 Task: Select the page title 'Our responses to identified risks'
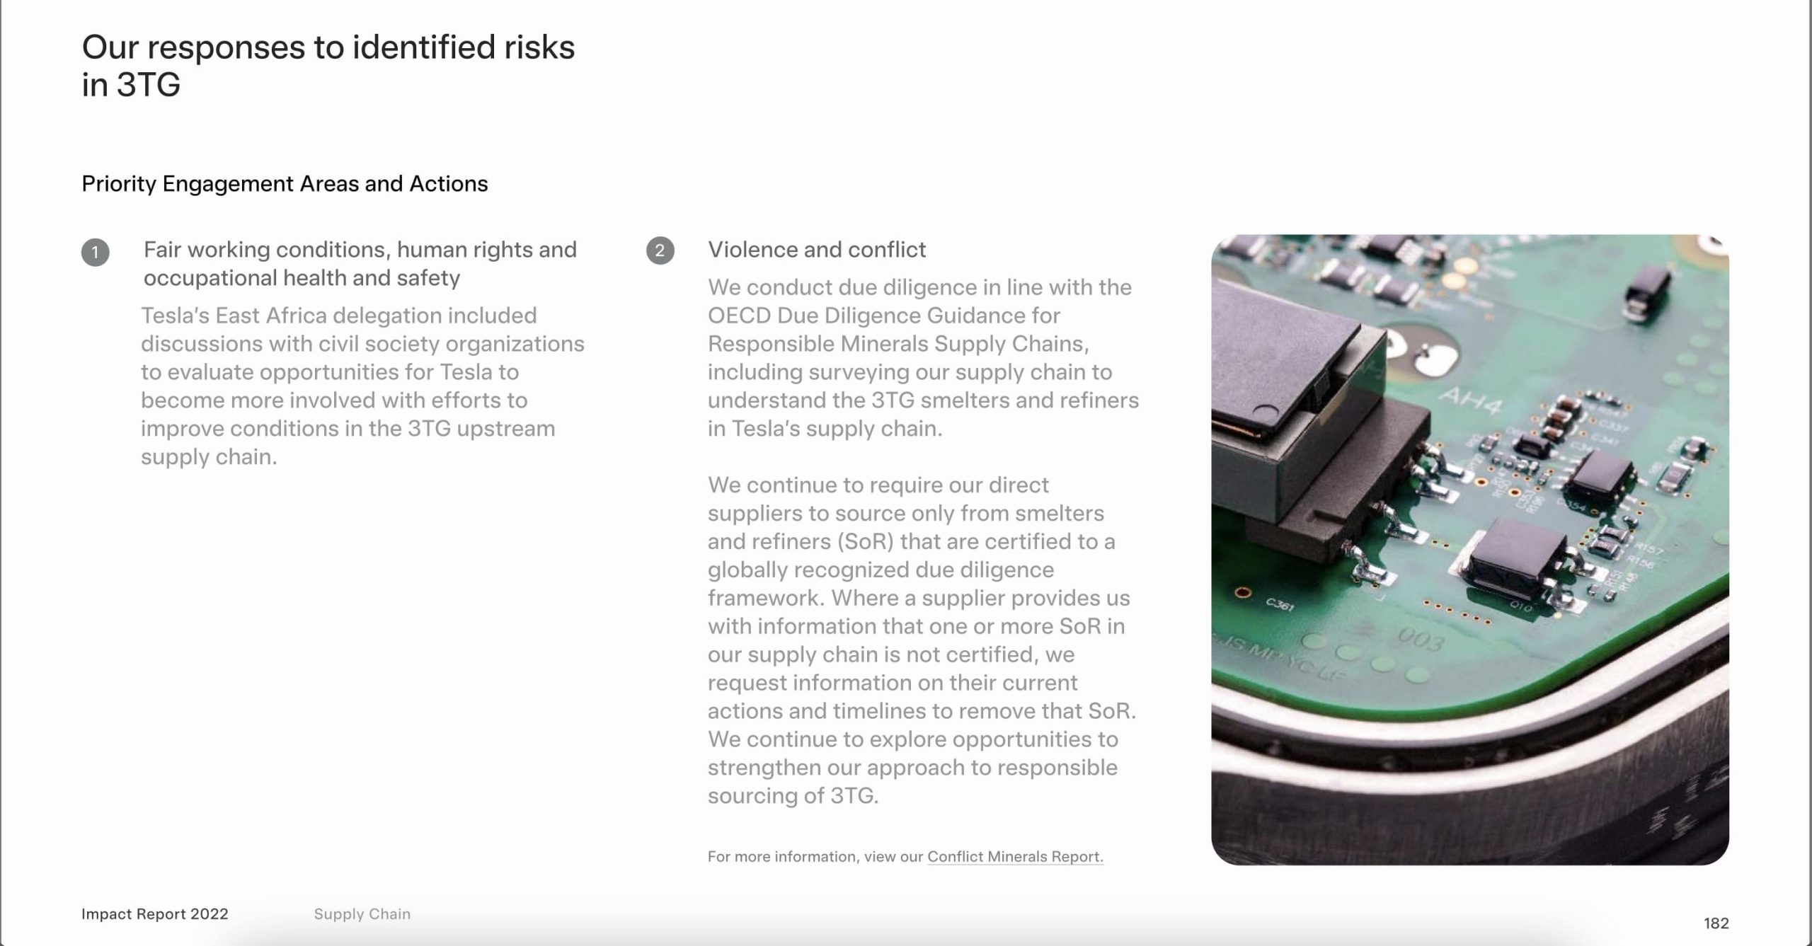tap(328, 47)
